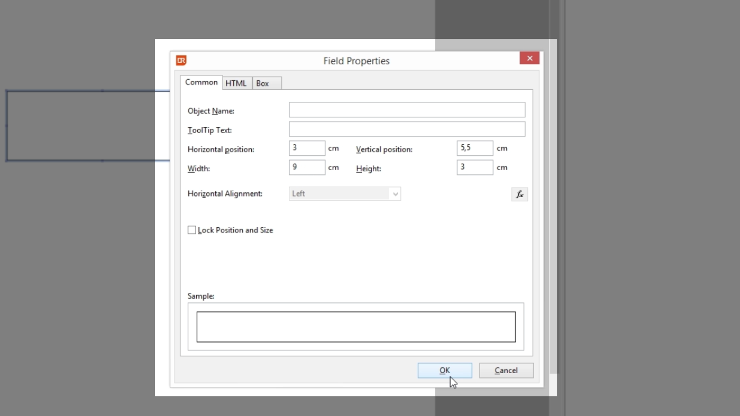Switch to the HTML tab
The image size is (740, 416).
click(x=236, y=83)
